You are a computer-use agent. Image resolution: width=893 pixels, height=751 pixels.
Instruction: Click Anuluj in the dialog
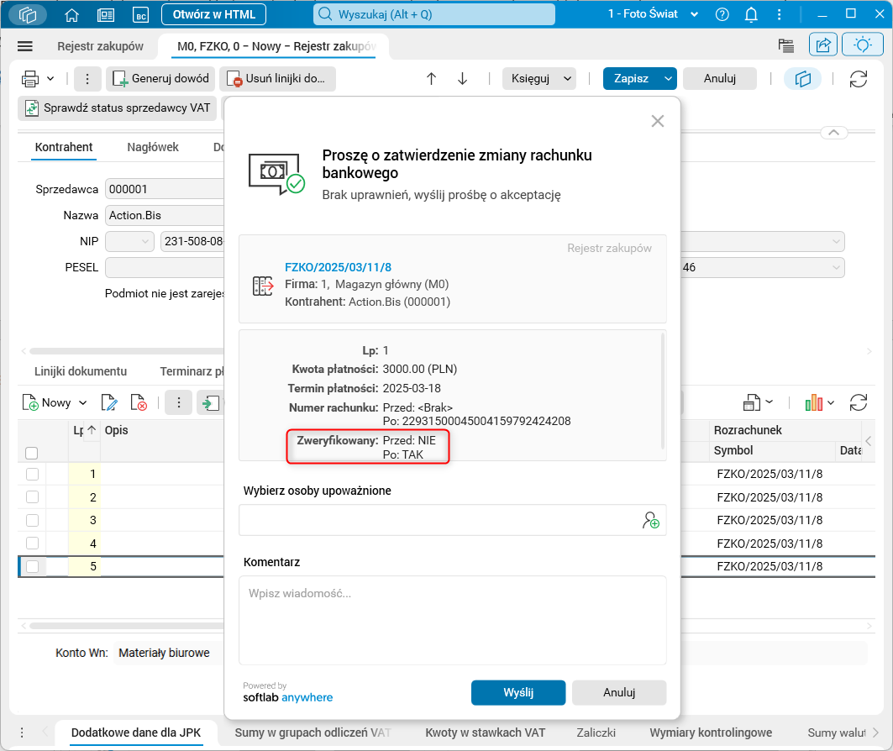pos(619,692)
